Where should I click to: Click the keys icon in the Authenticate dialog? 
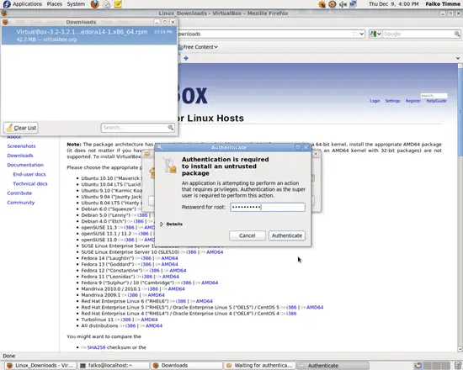[x=170, y=165]
